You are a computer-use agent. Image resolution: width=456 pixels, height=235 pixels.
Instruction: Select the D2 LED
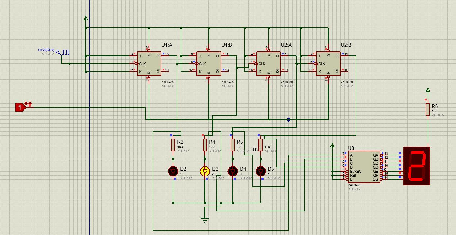[173, 171]
